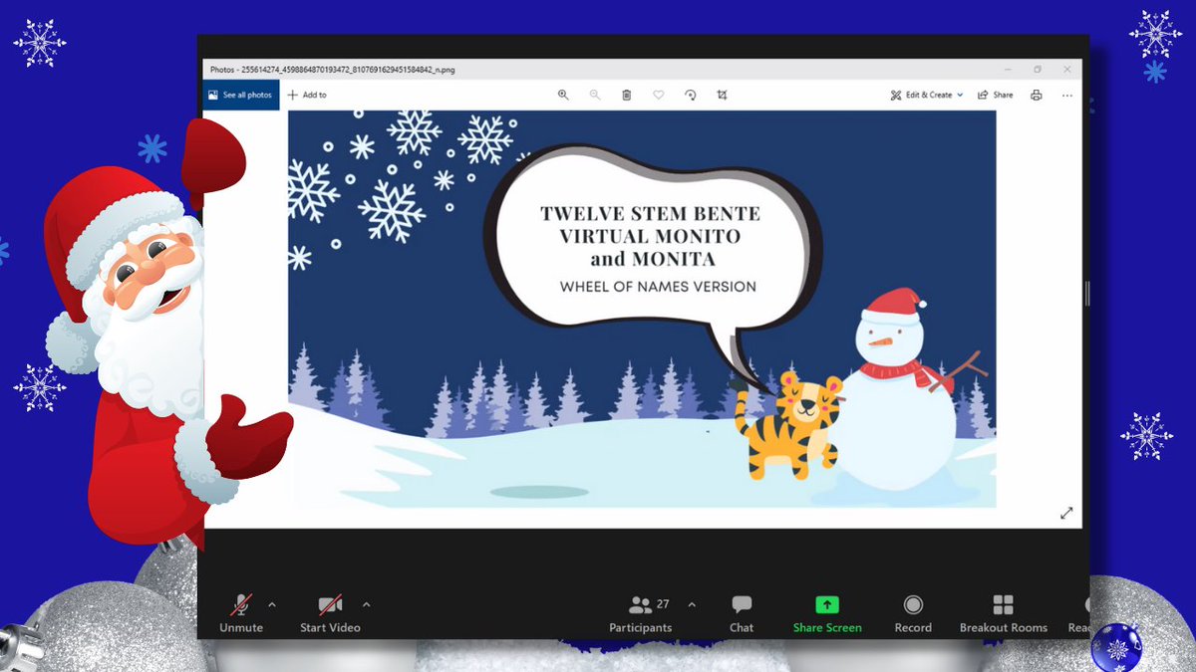This screenshot has width=1196, height=672.
Task: Click the zoom out magnifier icon
Action: click(595, 95)
